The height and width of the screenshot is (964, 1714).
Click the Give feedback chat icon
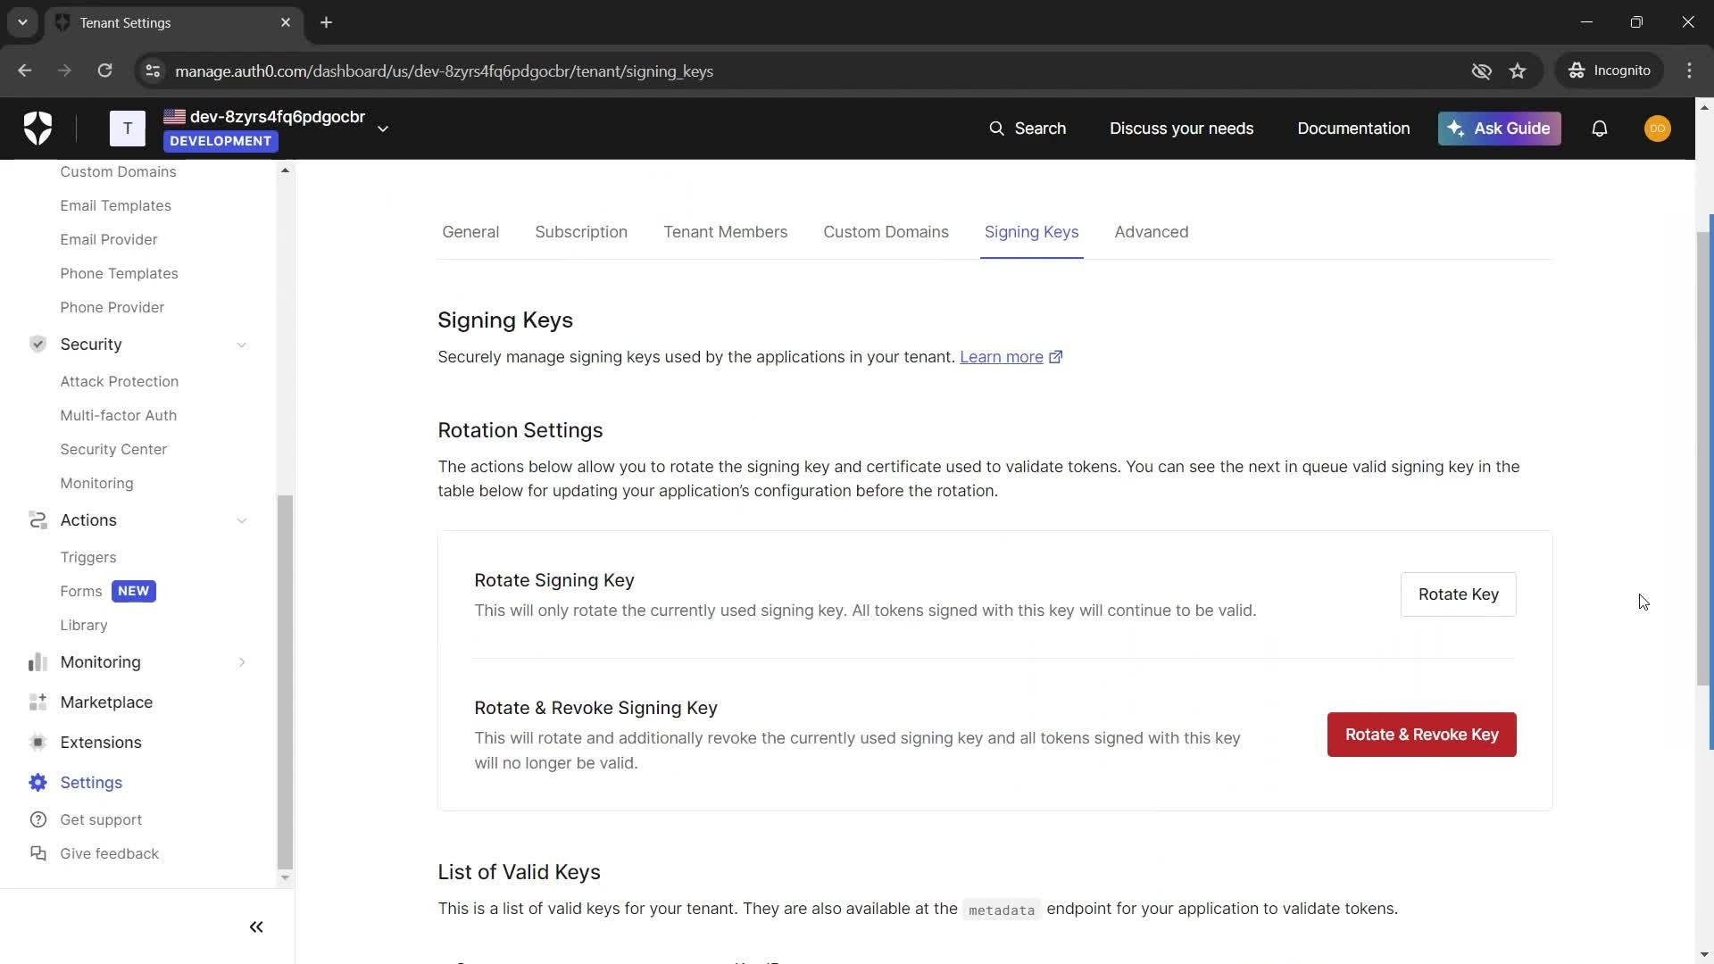(x=37, y=853)
